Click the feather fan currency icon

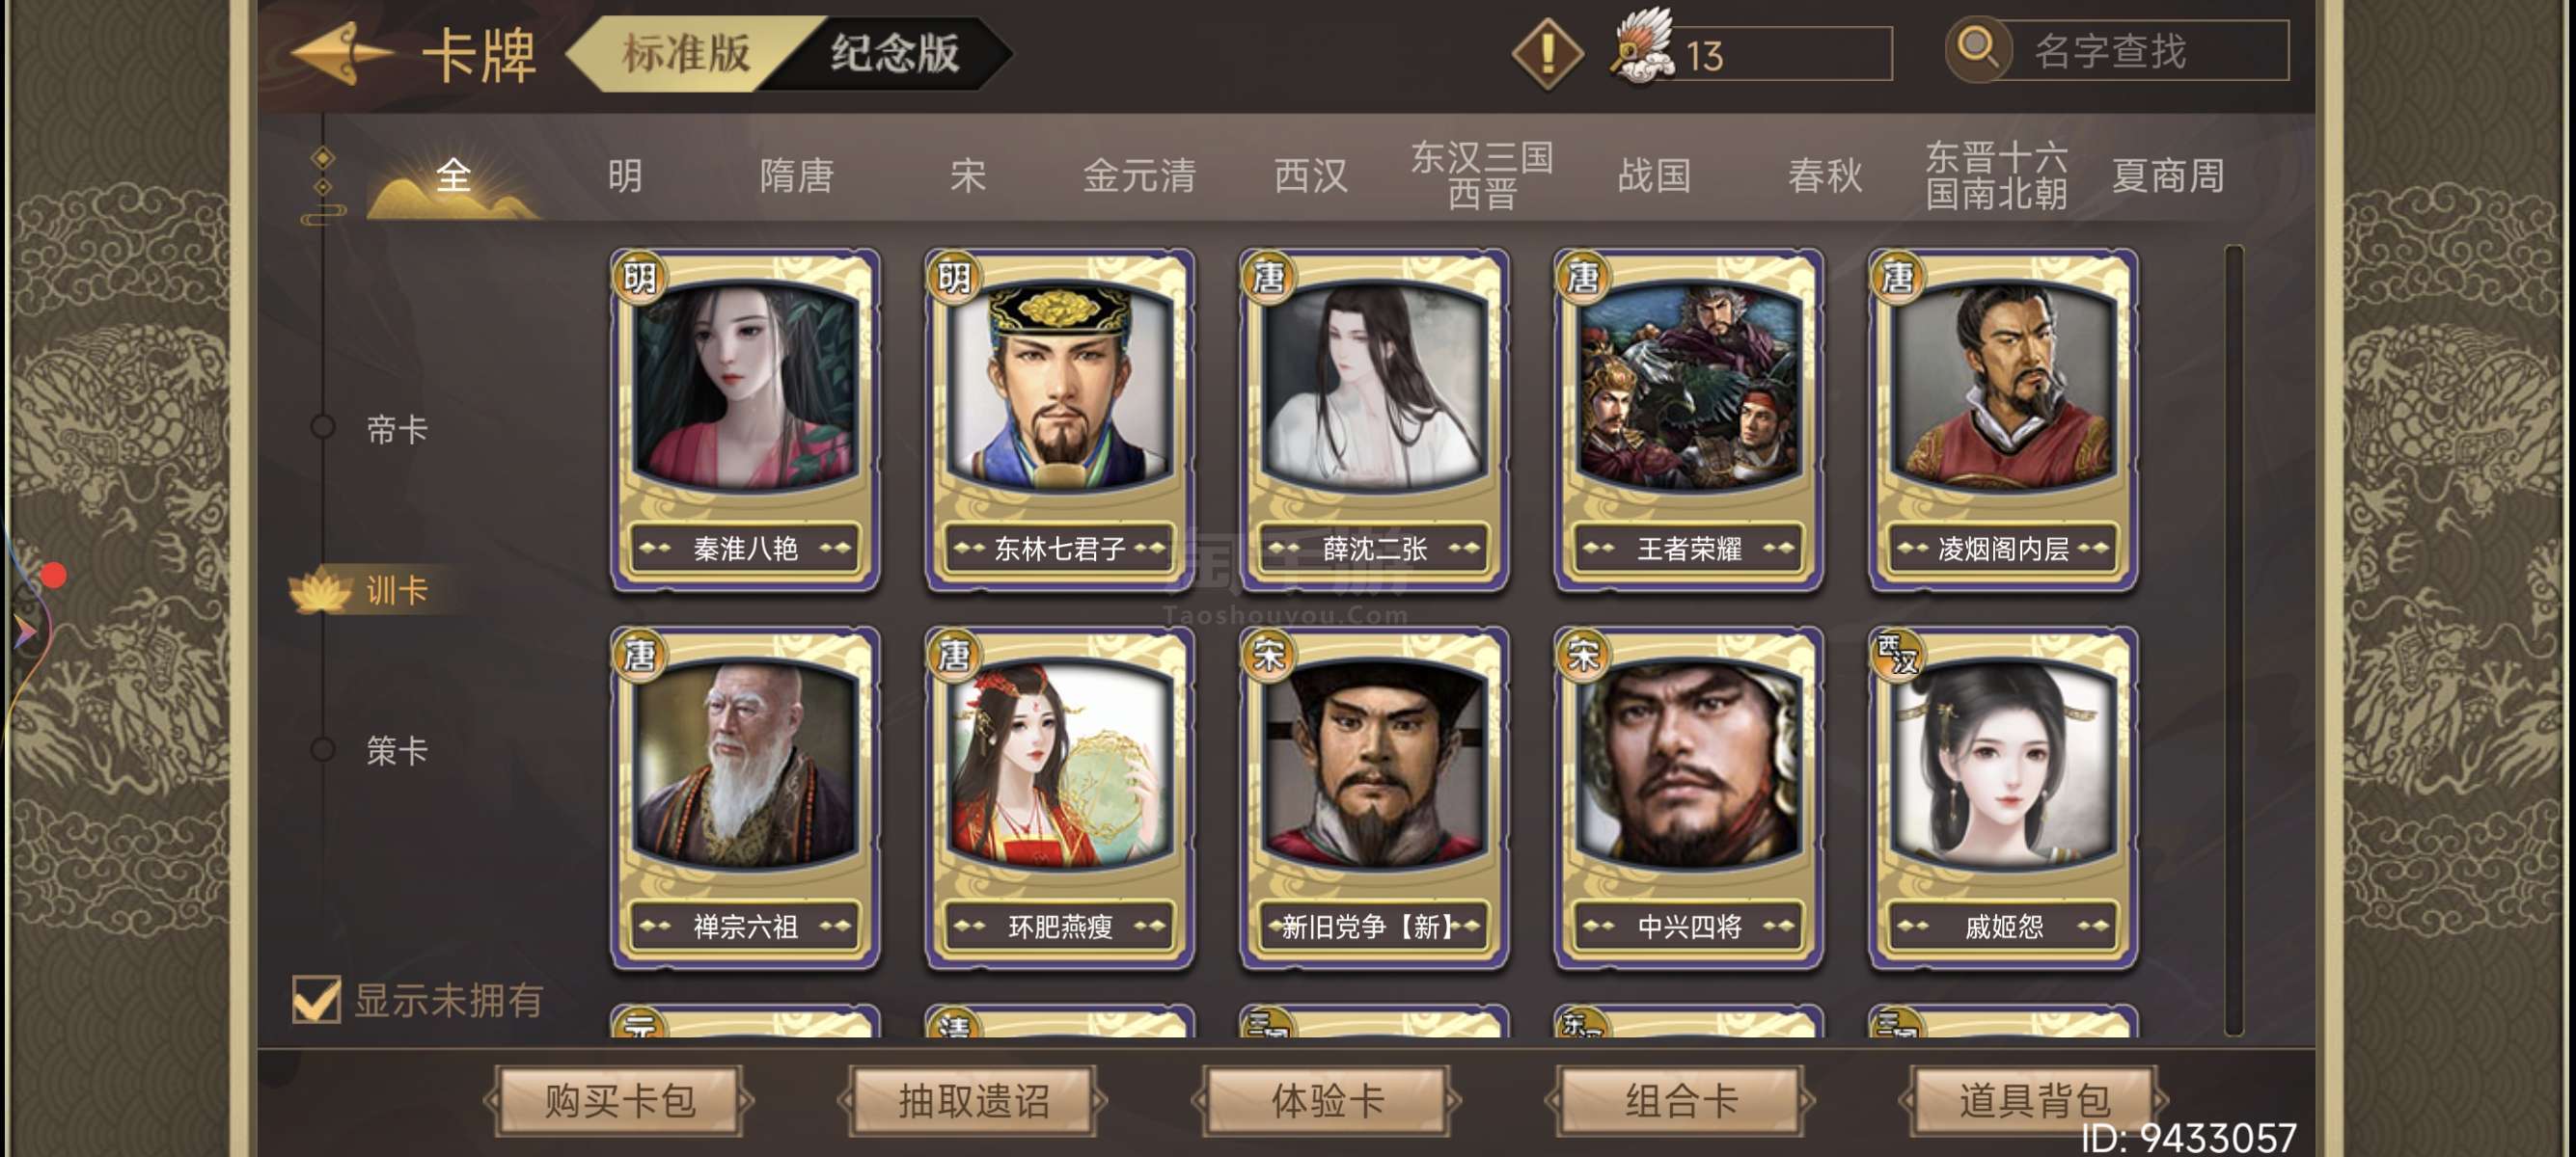pos(1642,47)
